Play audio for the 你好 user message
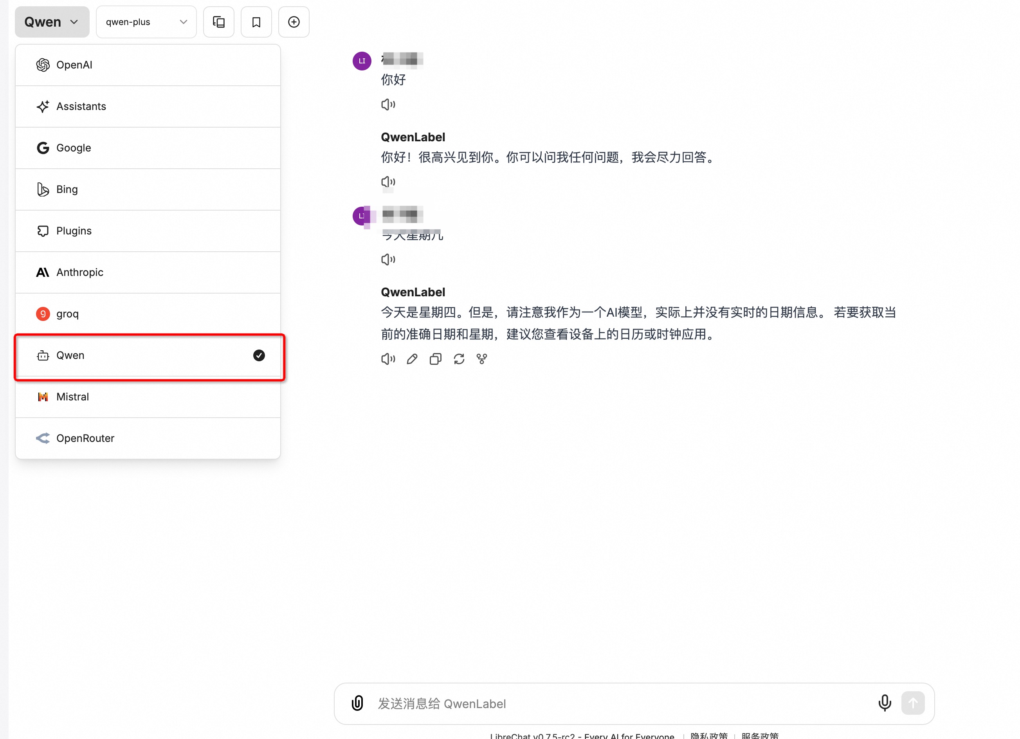This screenshot has height=739, width=1020. pyautogui.click(x=388, y=105)
